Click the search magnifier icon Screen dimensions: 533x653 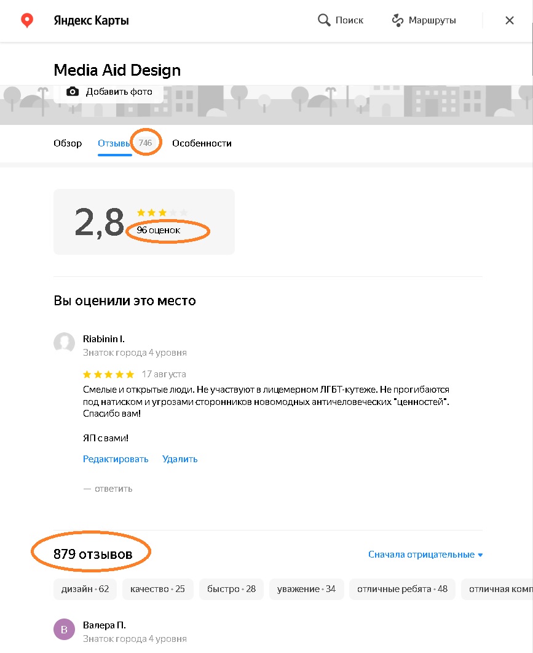point(324,20)
